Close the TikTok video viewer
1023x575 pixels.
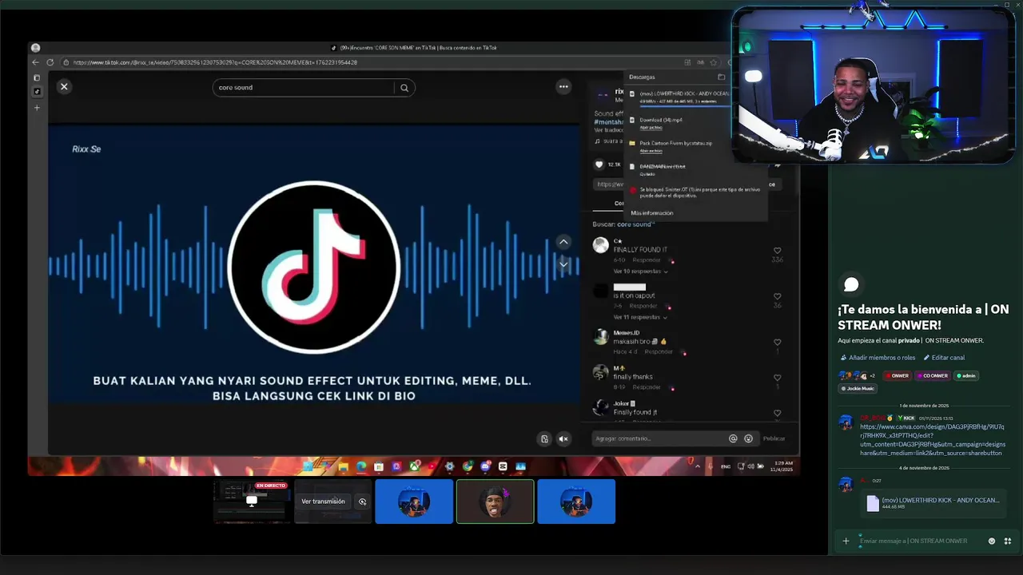(x=64, y=86)
